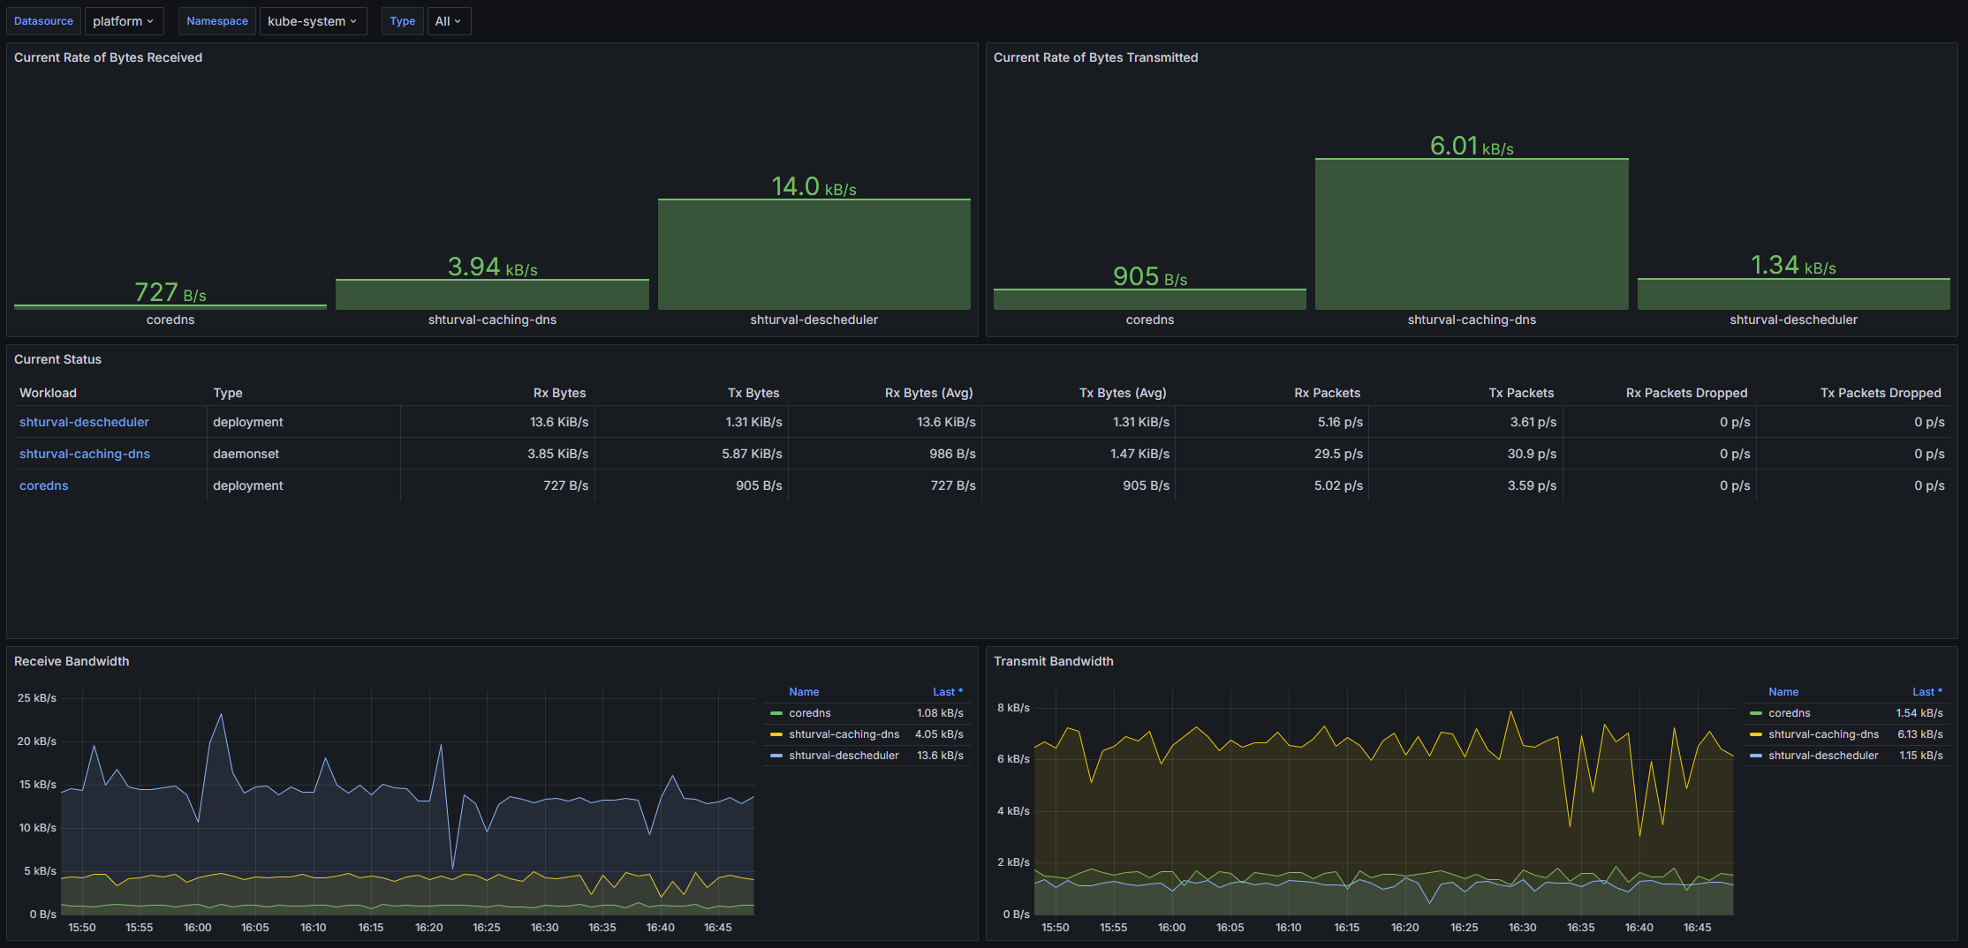The width and height of the screenshot is (1968, 948).
Task: Open the Current Status panel title menu
Action: (57, 359)
